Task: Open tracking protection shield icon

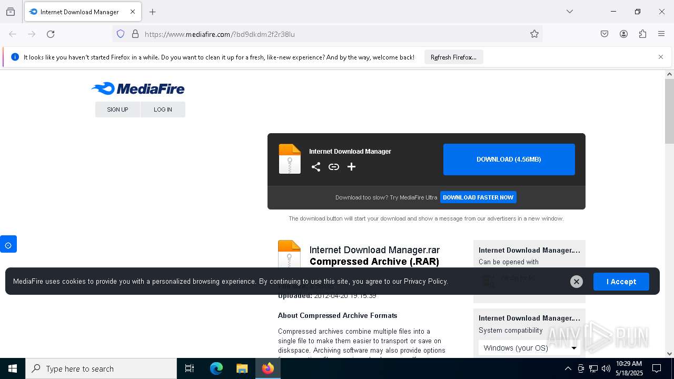Action: click(121, 34)
